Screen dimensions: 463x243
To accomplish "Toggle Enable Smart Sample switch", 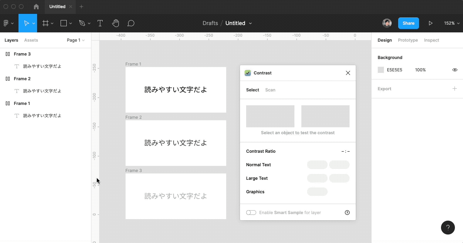I will point(251,213).
